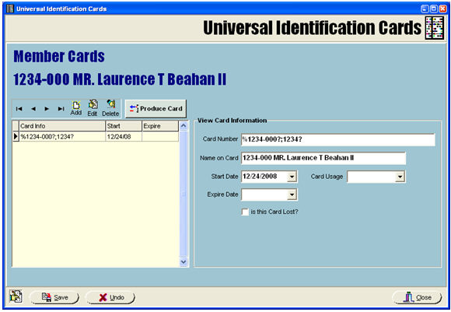Click the barcode logo icon in header
This screenshot has width=451, height=312.
point(435,28)
